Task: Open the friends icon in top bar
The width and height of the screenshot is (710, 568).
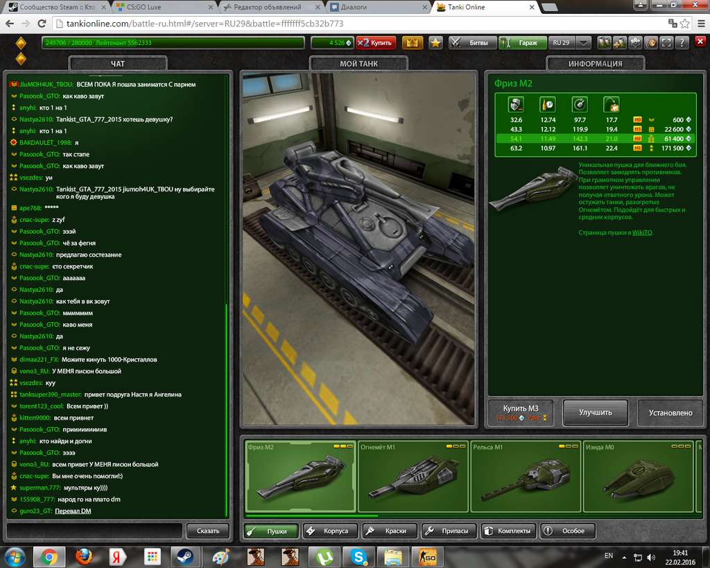Action: (604, 42)
